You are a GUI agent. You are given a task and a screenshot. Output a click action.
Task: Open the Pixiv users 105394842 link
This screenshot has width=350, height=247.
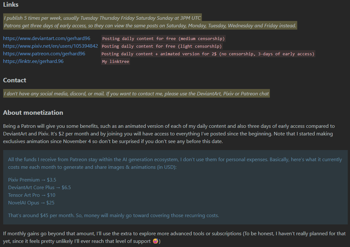coord(51,46)
